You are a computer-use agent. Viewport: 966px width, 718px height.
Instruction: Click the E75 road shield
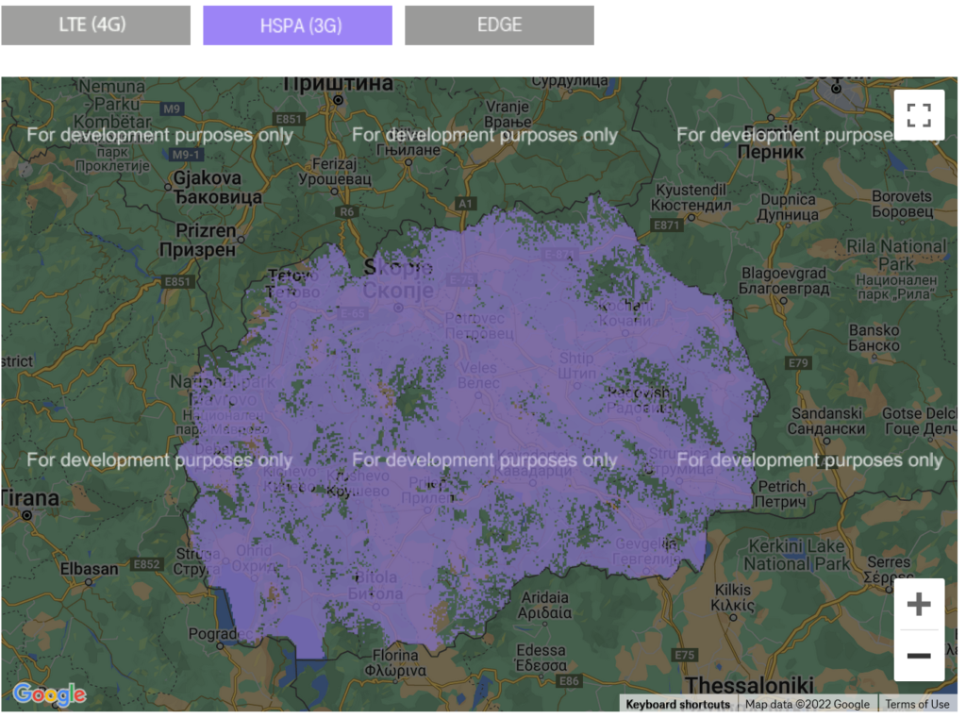pos(685,655)
